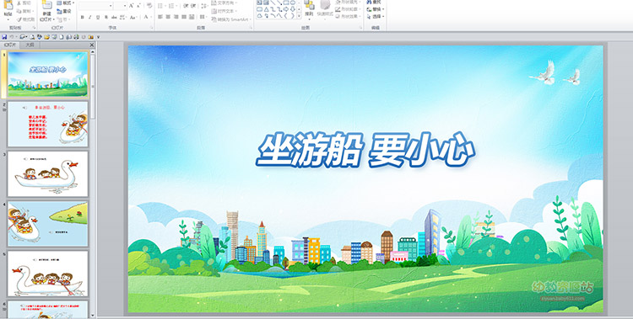Close the slide thumbnail pane

click(x=92, y=45)
